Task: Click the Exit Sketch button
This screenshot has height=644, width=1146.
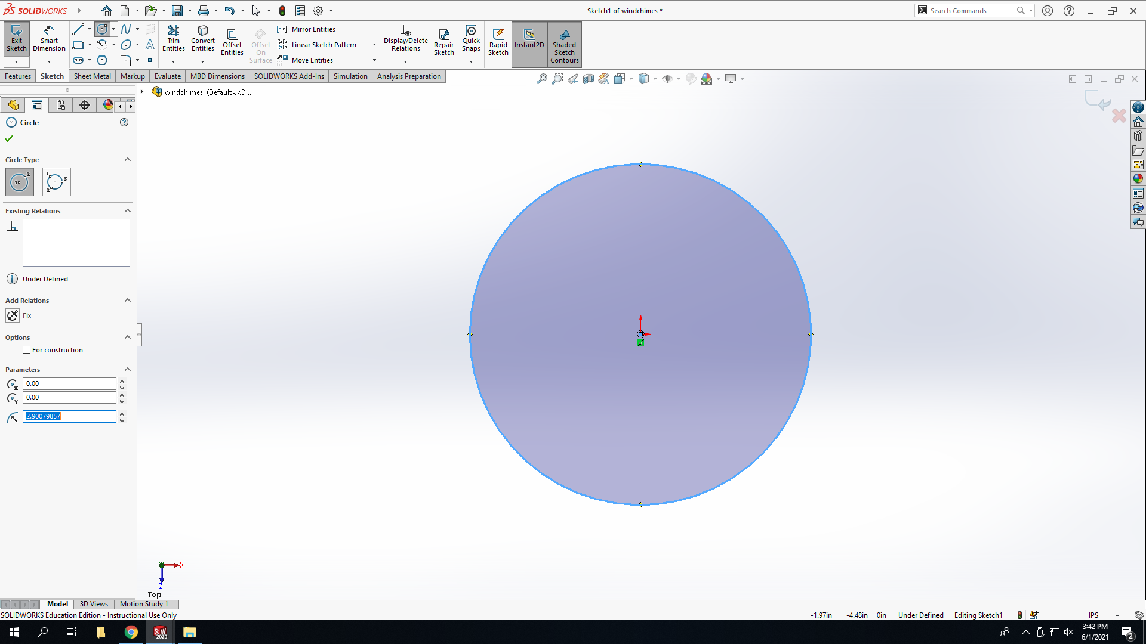Action: pos(17,39)
